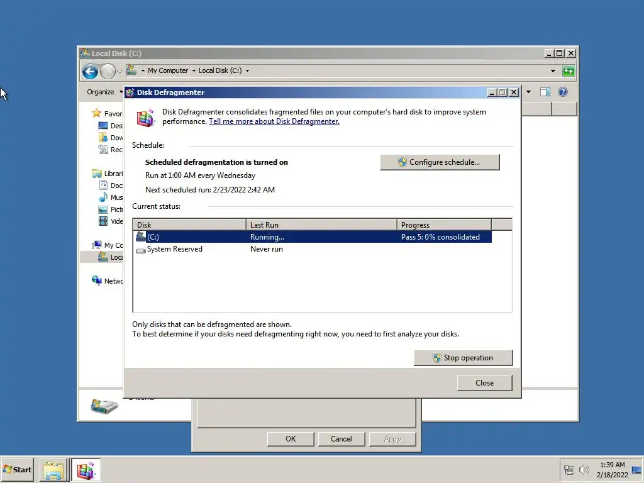Click the Disk Defragmenter title bar icon

pos(130,92)
